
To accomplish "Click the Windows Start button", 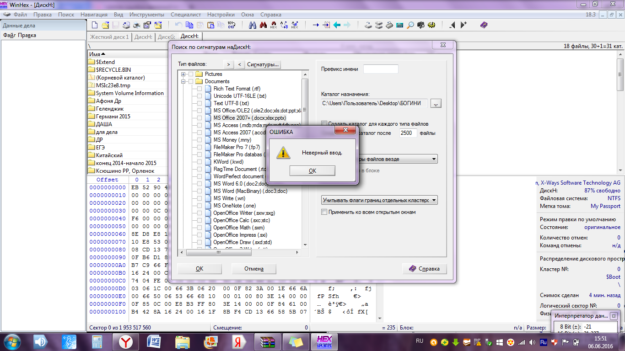I will tap(12, 341).
